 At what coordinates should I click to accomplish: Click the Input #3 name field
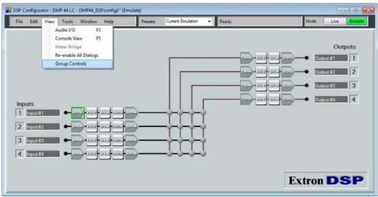(x=43, y=140)
